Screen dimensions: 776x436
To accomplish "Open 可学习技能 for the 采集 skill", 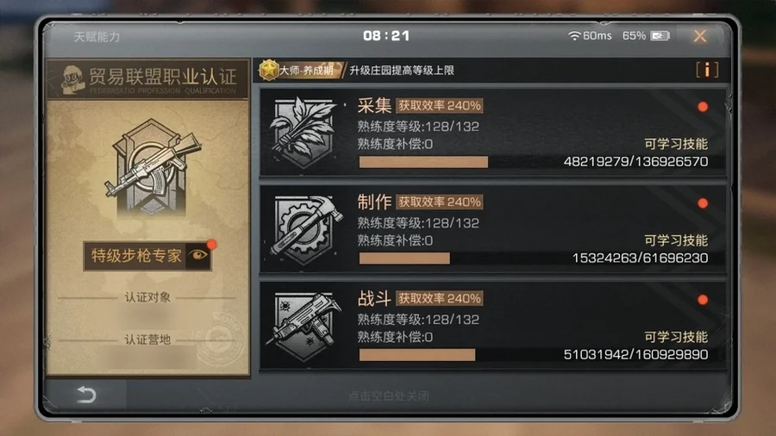I will point(675,145).
